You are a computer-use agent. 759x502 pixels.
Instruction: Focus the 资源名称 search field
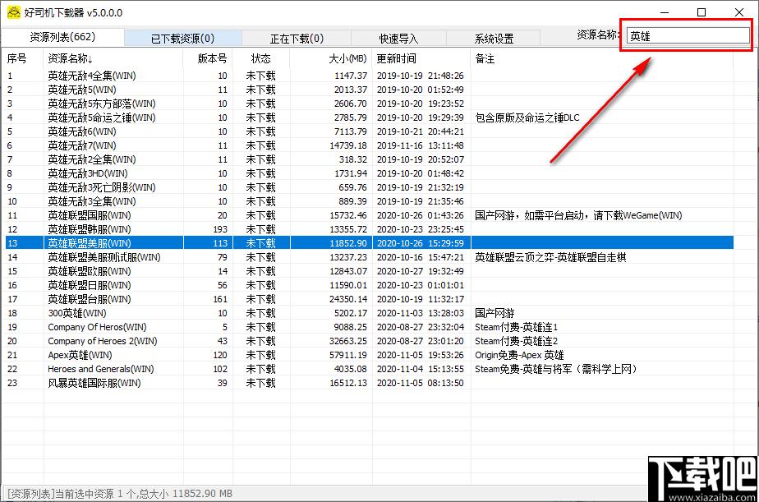click(688, 36)
